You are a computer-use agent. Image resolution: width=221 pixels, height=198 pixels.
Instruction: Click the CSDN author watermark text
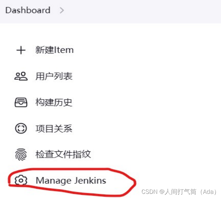tap(179, 192)
